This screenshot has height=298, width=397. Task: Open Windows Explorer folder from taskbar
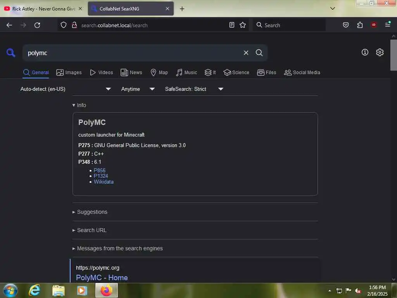point(59,290)
